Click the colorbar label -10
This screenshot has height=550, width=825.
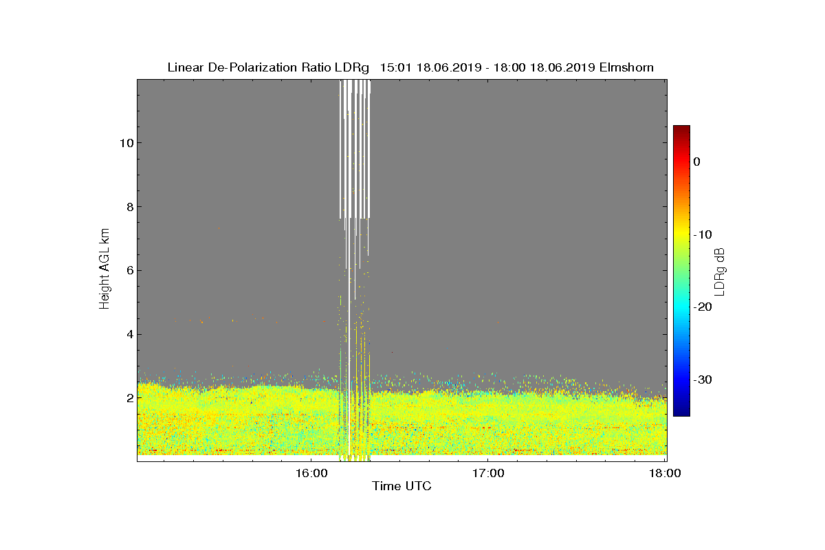point(702,234)
